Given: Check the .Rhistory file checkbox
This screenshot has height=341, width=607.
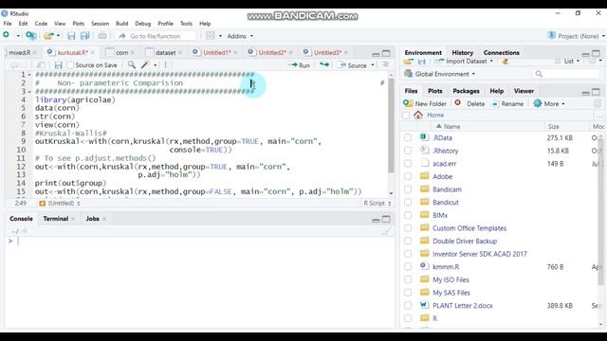Looking at the screenshot, I should click(408, 151).
